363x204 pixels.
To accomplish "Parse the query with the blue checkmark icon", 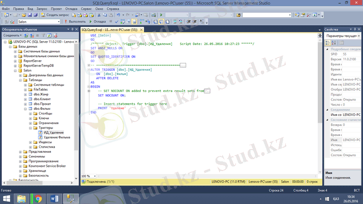I will click(x=117, y=22).
